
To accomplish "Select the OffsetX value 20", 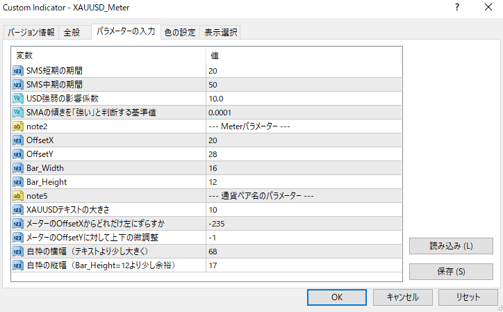I will click(304, 140).
